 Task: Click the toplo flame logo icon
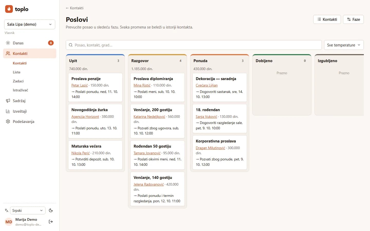9,9
